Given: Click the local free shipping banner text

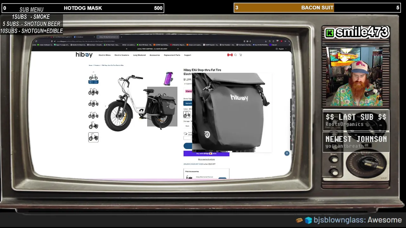Looking at the screenshot, I should pyautogui.click(x=152, y=49).
